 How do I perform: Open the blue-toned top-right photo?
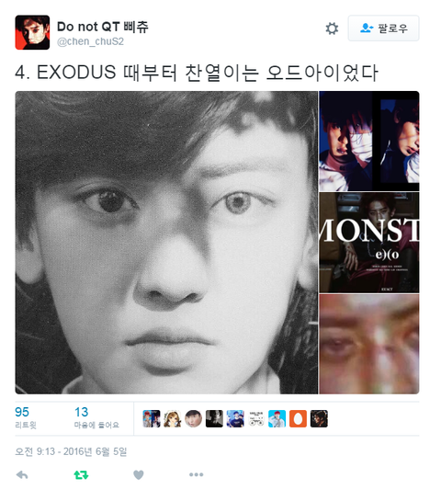(x=369, y=142)
